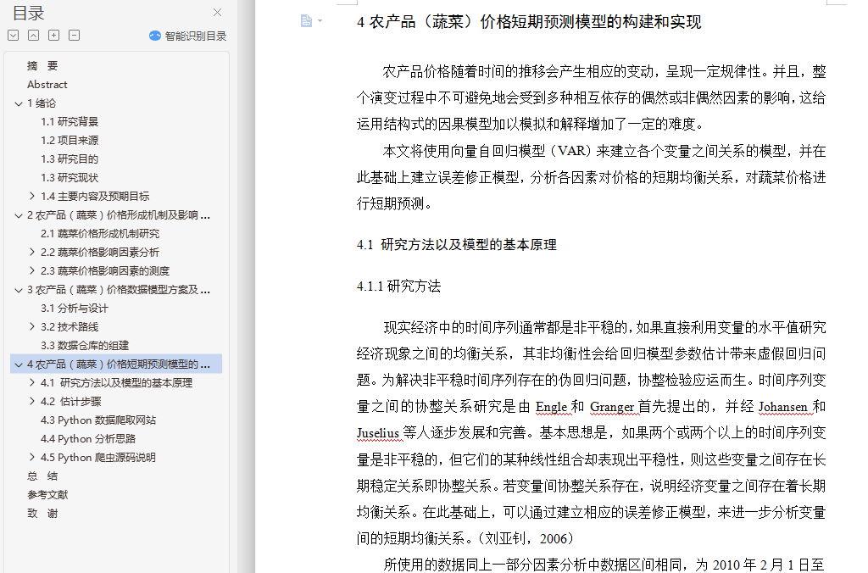This screenshot has height=573, width=868.
Task: Jump to 参考文献 in the outline
Action: tap(47, 495)
